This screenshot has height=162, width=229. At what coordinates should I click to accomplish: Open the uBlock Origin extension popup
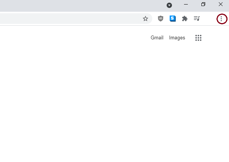pyautogui.click(x=161, y=19)
